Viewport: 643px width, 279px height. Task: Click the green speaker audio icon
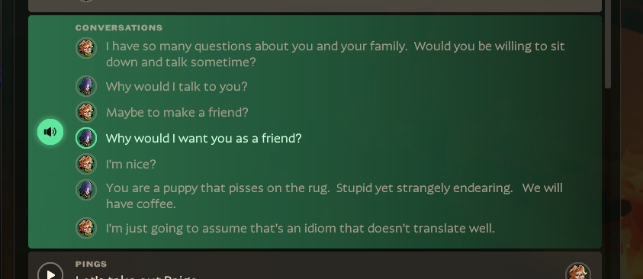(50, 132)
